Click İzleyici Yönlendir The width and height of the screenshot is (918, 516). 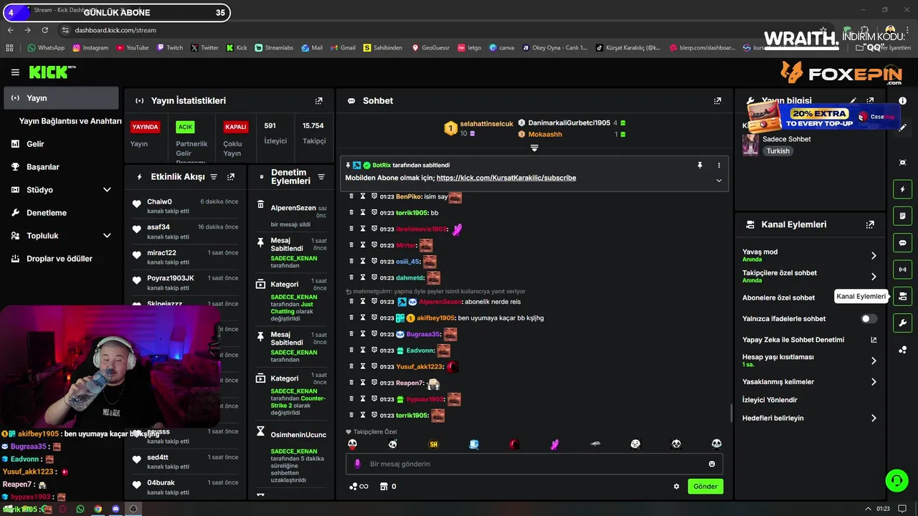(x=770, y=400)
